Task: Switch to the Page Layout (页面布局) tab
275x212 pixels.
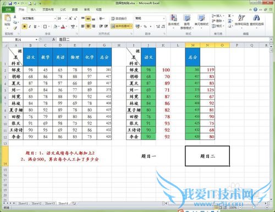Action: tap(48, 9)
